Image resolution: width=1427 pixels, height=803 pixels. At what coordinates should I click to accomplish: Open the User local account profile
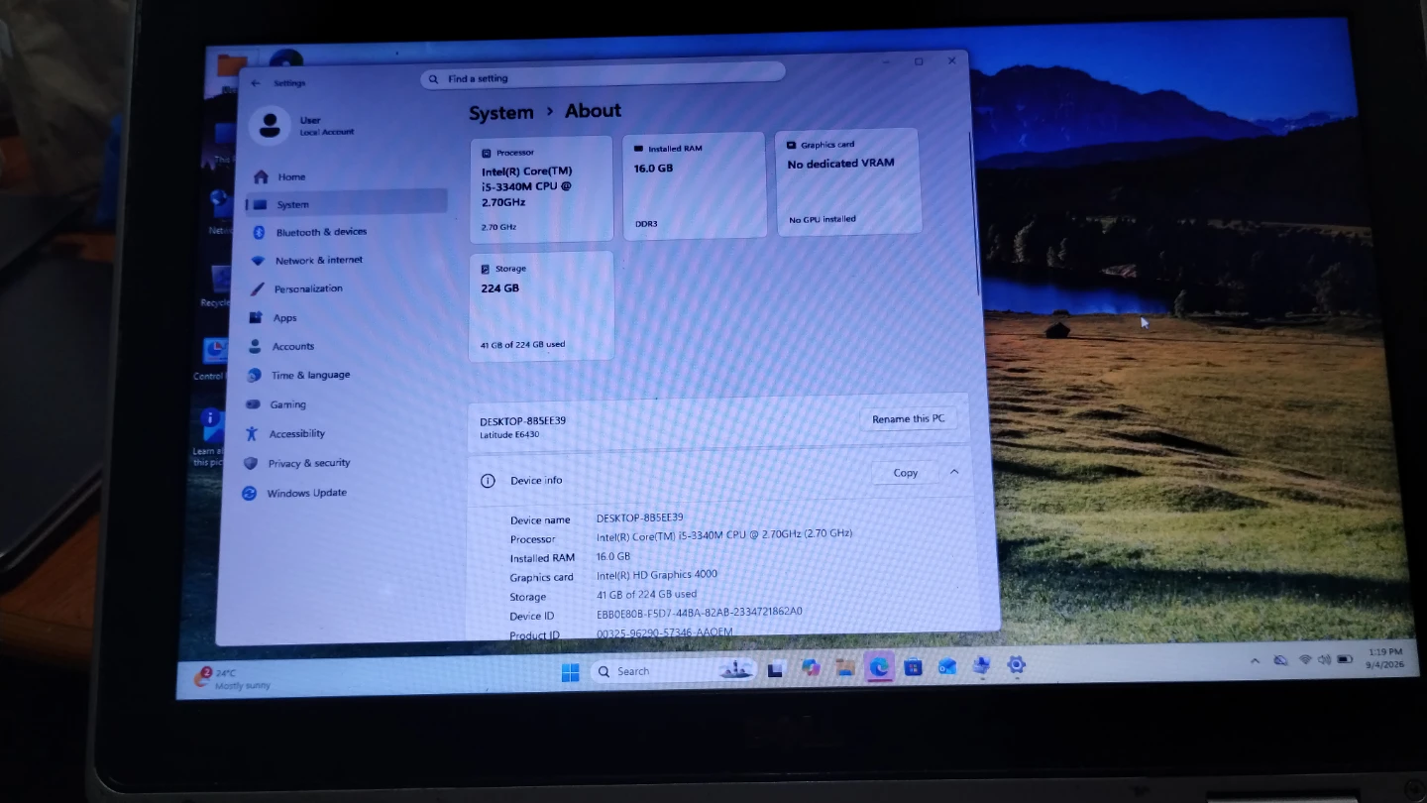(x=303, y=125)
